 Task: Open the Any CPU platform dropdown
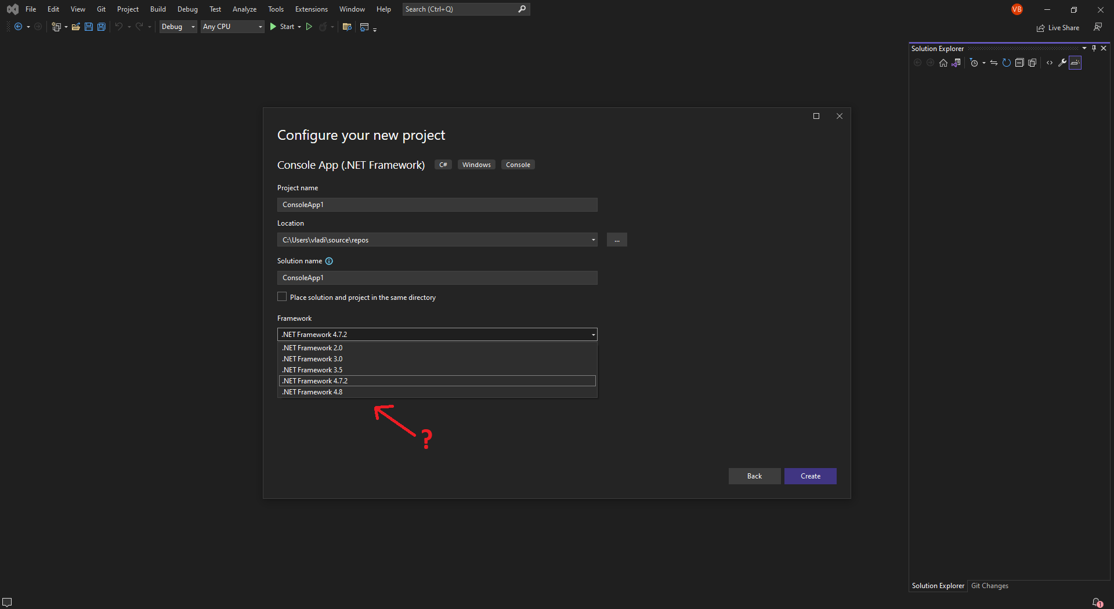tap(233, 27)
